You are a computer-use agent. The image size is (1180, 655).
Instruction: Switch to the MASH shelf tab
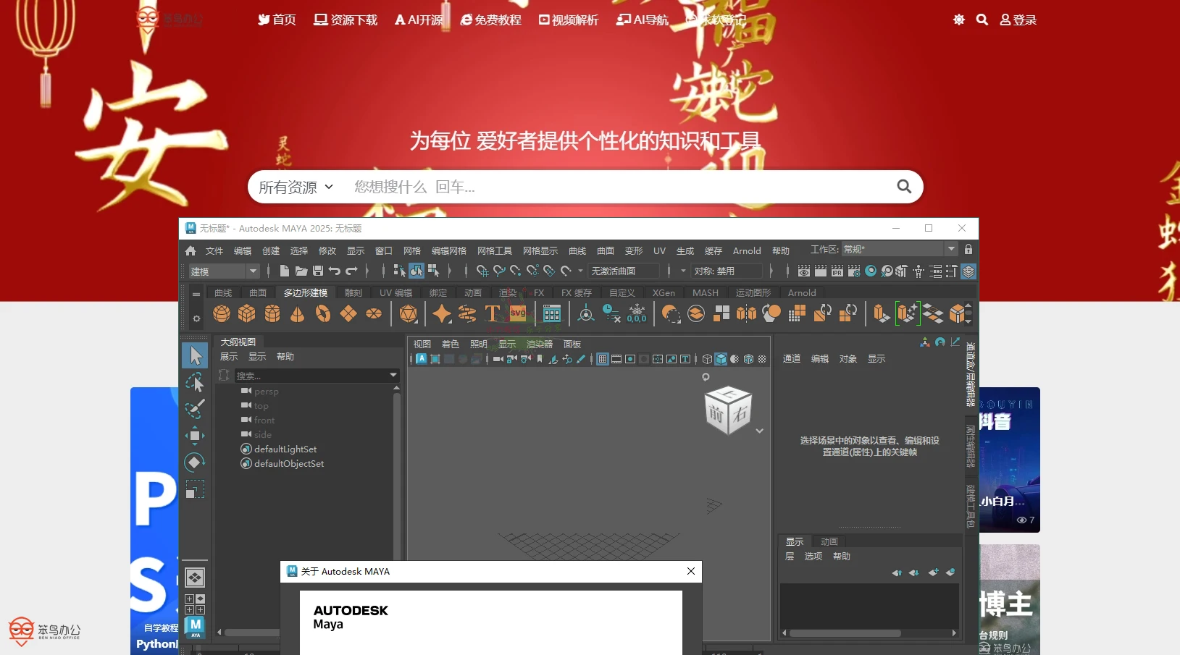(x=706, y=292)
